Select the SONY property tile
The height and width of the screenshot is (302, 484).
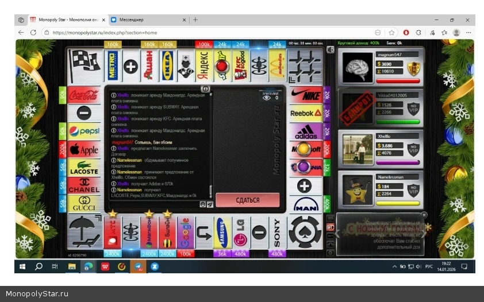tap(277, 233)
